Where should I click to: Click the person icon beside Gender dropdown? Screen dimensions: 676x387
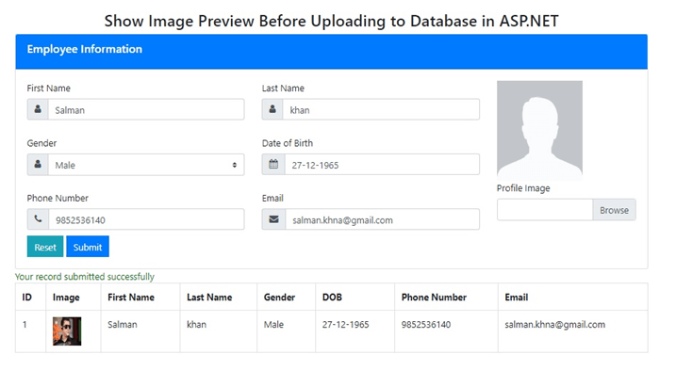coord(38,165)
